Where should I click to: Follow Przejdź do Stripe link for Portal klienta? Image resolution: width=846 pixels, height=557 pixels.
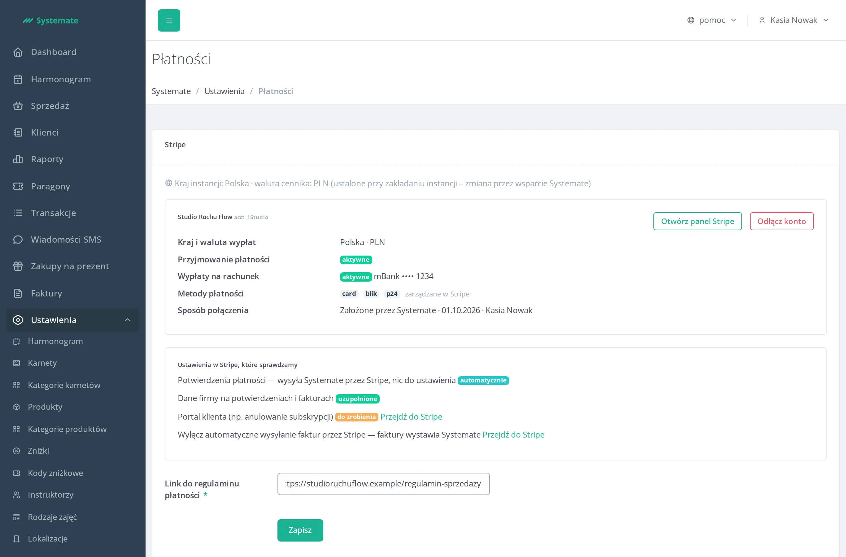point(411,417)
